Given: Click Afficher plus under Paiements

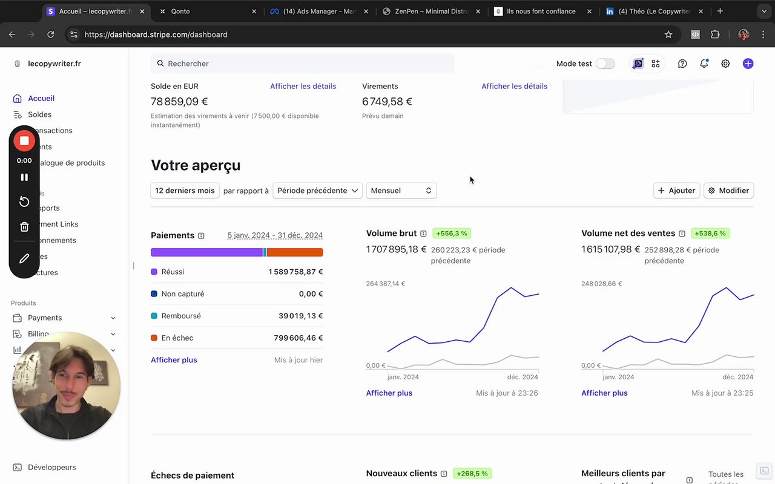Looking at the screenshot, I should tap(174, 360).
